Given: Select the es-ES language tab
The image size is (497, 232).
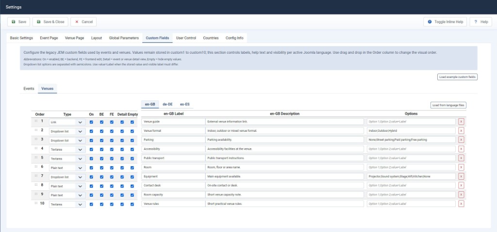Looking at the screenshot, I should 185,104.
